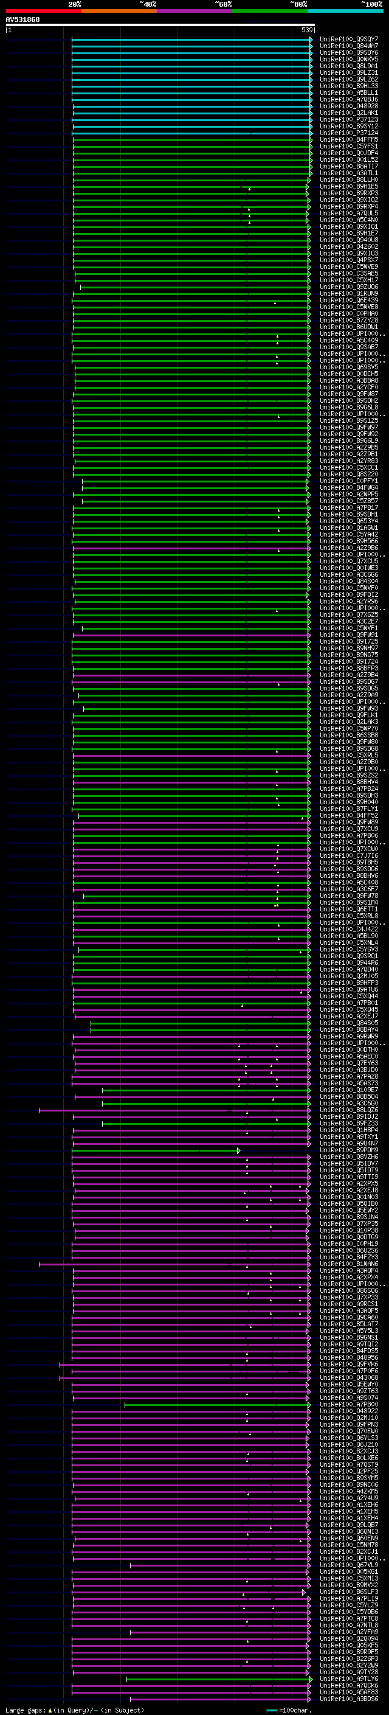Select hit label UniRef100_Q69SV5
This screenshot has width=389, height=1715.
click(348, 367)
